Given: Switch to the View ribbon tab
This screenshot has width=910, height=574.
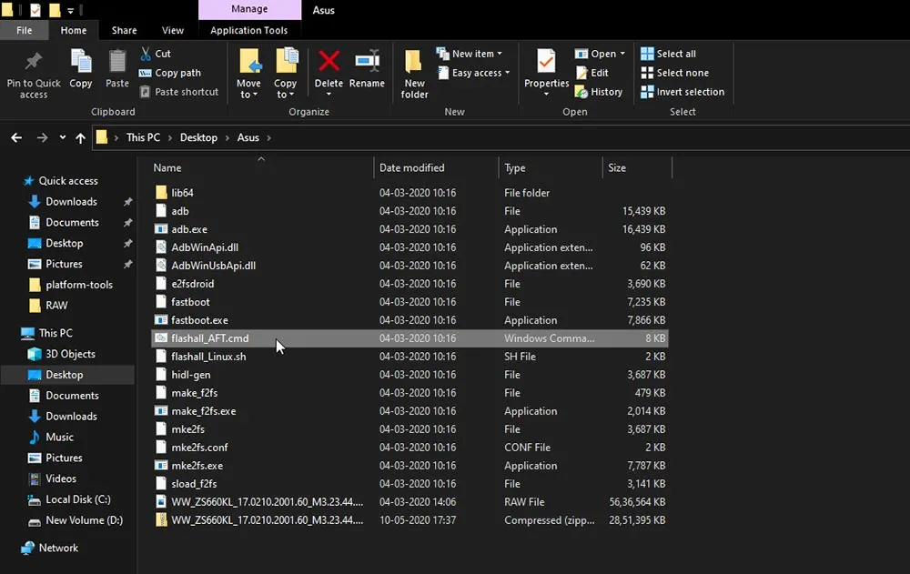Looking at the screenshot, I should 172,30.
